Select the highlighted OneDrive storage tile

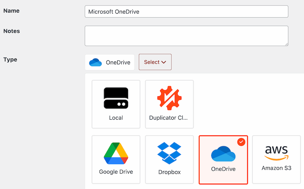[x=223, y=160]
